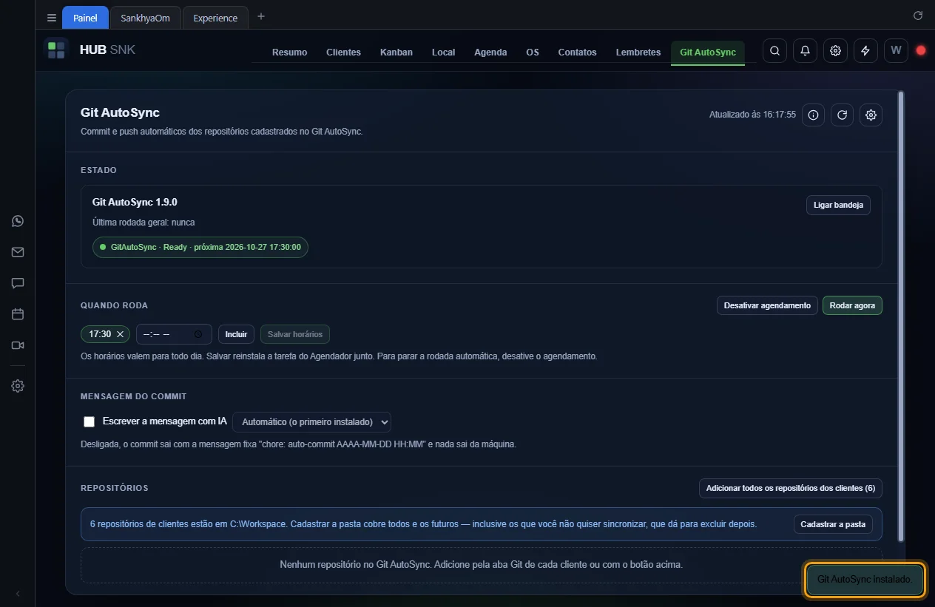Select the Git AutoSync menu item
The image size is (935, 607).
(708, 52)
